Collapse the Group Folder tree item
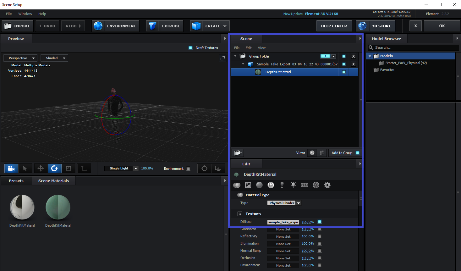The image size is (461, 271). tap(235, 56)
